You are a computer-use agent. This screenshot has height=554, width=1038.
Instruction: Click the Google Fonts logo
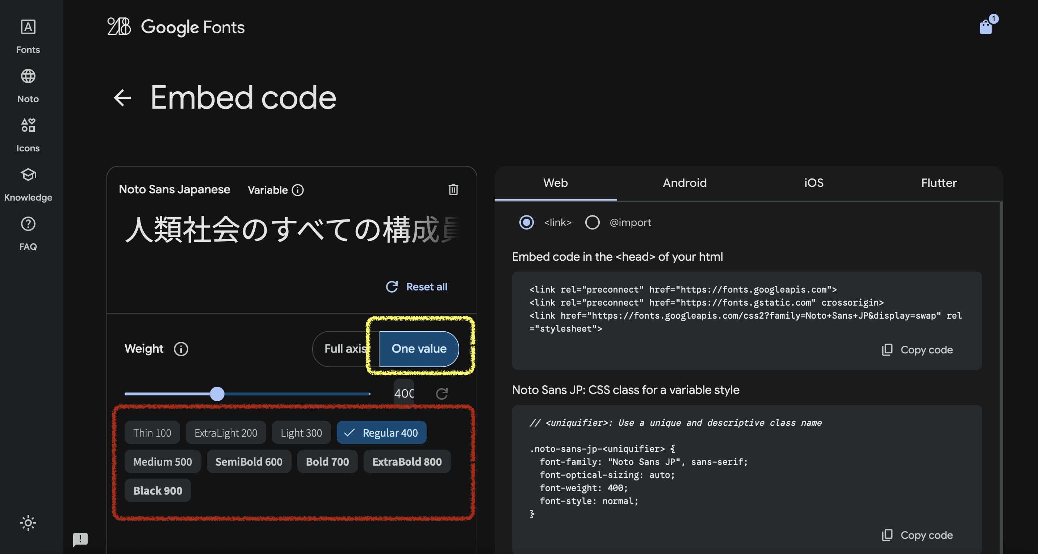(x=176, y=27)
